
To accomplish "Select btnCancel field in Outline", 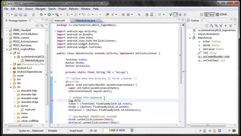I will [x=211, y=49].
